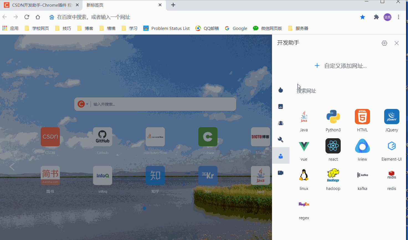This screenshot has width=408, height=240.
Task: Open the 微信网页版 bookmark
Action: (268, 28)
